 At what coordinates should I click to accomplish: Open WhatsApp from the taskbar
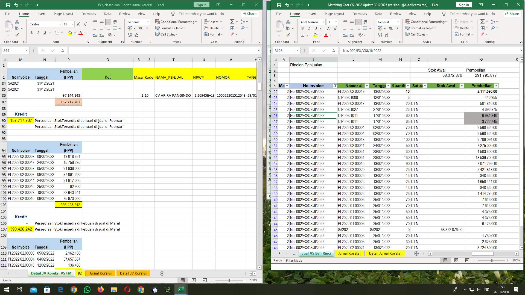87,289
